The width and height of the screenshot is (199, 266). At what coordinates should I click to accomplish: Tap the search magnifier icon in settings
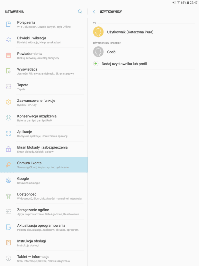(80, 11)
